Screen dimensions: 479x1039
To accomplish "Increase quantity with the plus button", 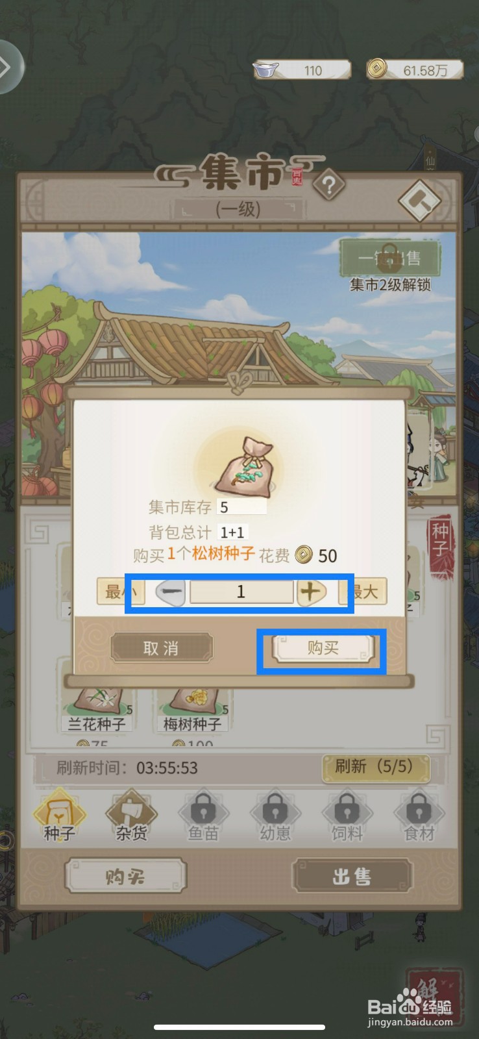I will point(311,592).
